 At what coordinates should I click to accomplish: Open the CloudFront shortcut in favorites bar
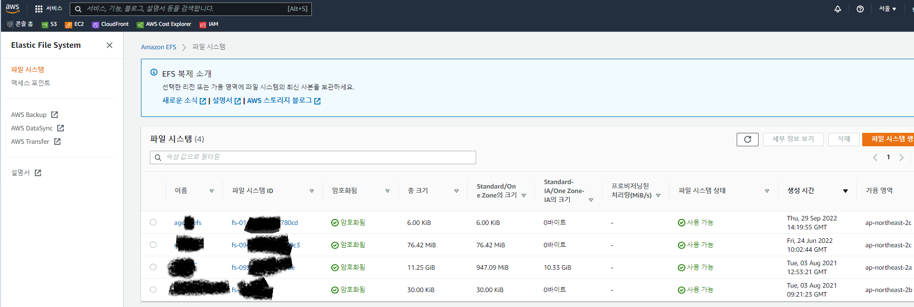coord(110,24)
